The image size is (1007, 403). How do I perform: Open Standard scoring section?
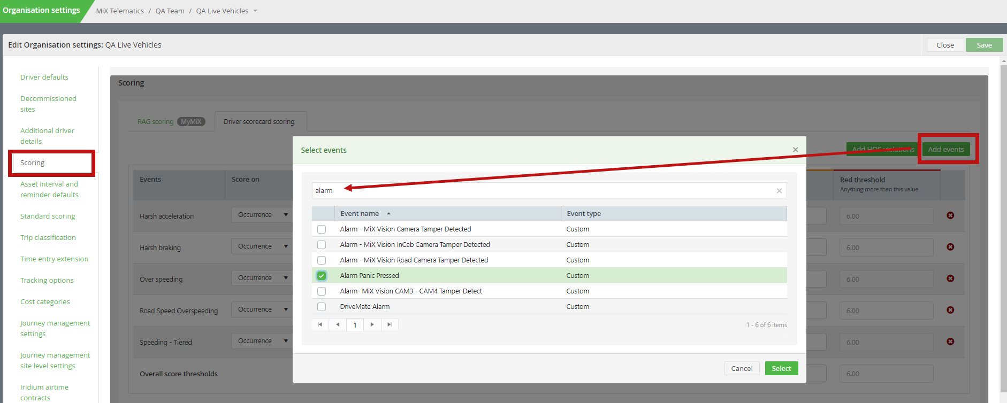click(x=48, y=216)
